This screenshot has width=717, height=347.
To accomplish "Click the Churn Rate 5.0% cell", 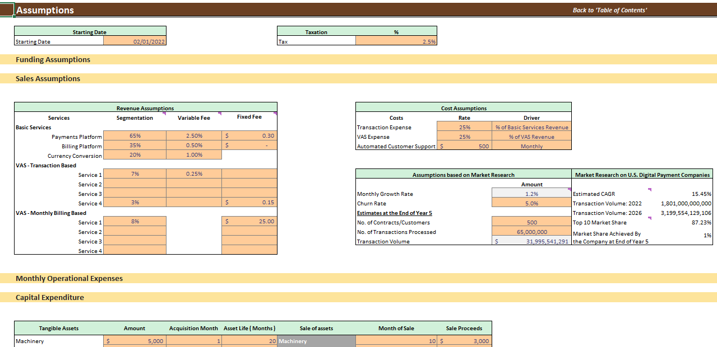I will pyautogui.click(x=530, y=203).
